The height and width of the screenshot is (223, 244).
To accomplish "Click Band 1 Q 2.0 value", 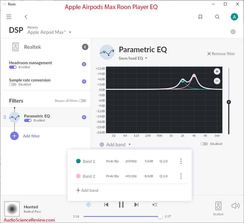I will click(x=164, y=161).
